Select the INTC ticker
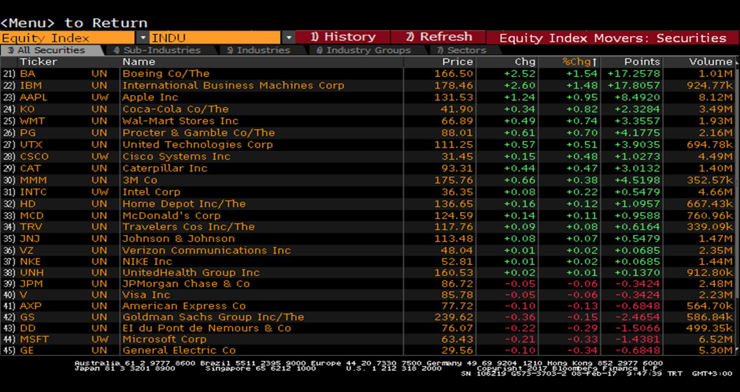The image size is (740, 392). click(x=33, y=192)
